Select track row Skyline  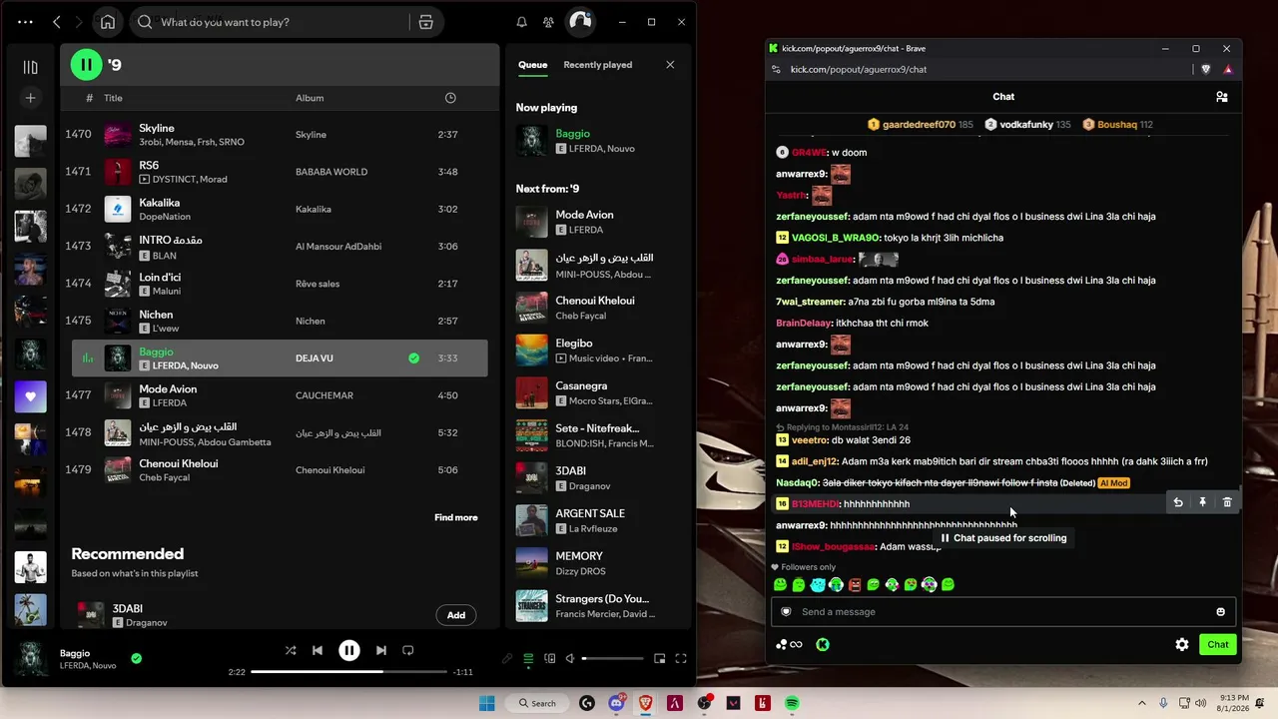279,135
